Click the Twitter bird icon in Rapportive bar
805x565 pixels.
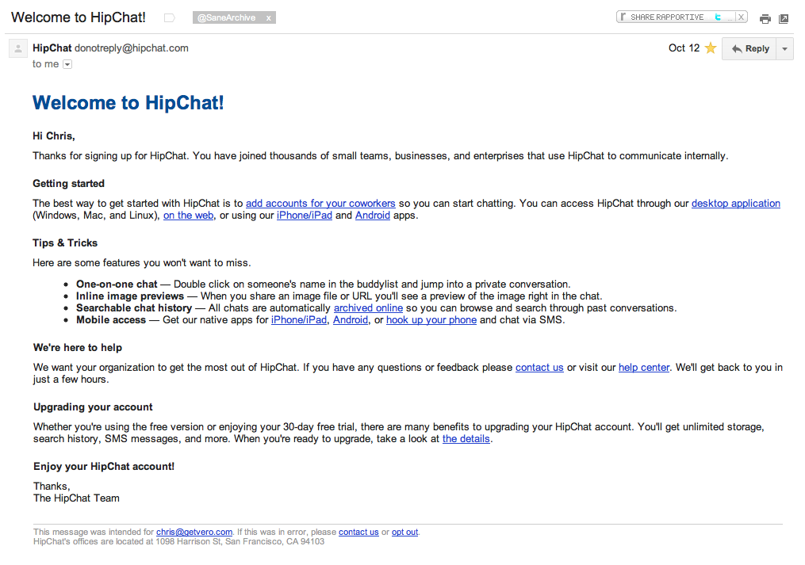pos(718,17)
